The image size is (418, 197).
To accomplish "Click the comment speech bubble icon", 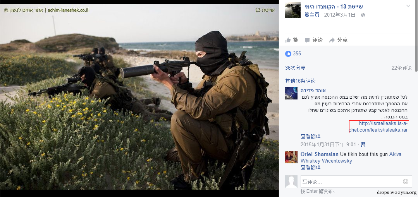I will [x=307, y=40].
